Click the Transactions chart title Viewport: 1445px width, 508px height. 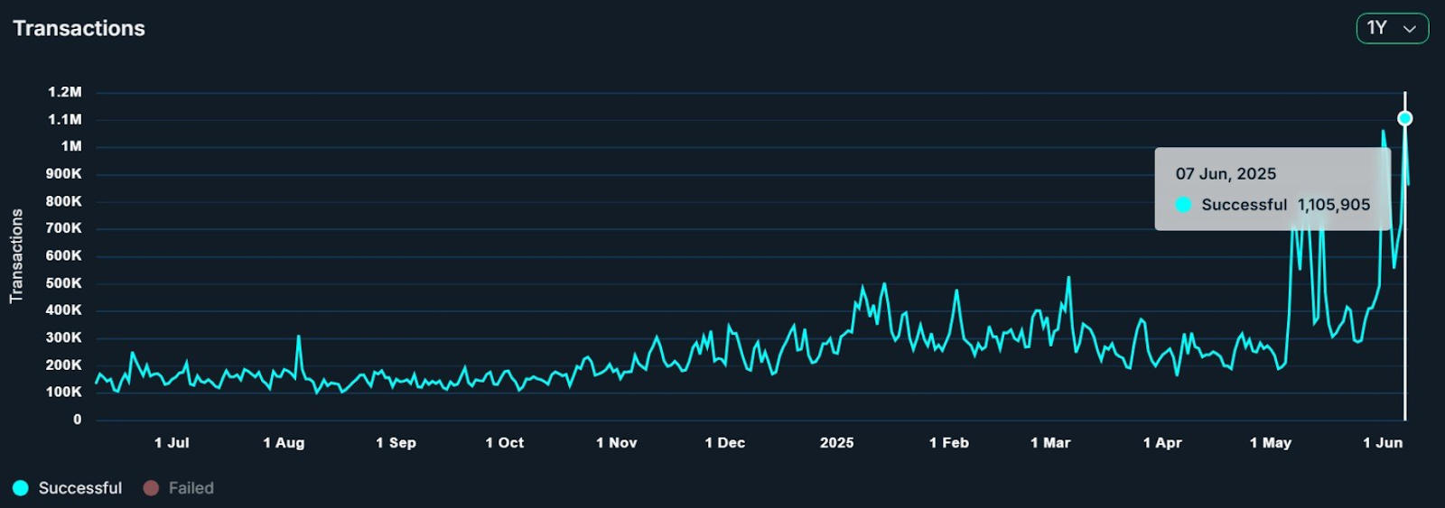click(x=79, y=28)
